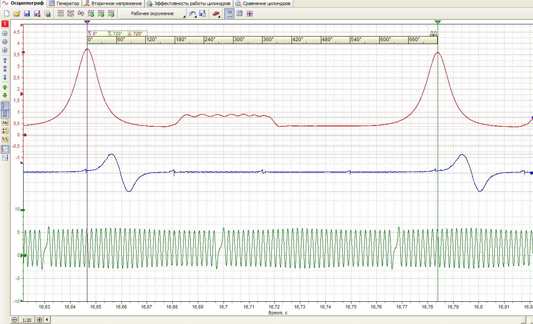The image size is (533, 324).
Task: Open the Вторичное напряжение tab
Action: pyautogui.click(x=113, y=3)
